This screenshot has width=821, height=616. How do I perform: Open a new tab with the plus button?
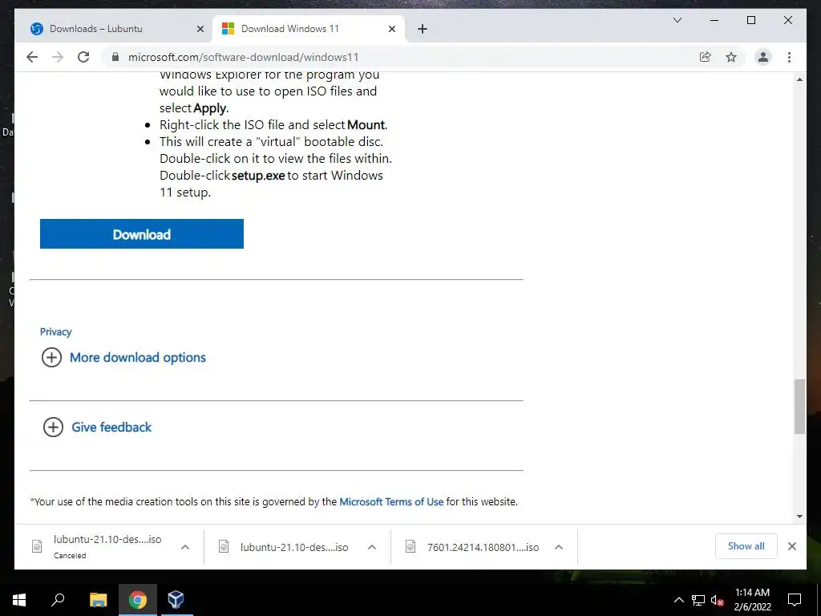coord(423,29)
